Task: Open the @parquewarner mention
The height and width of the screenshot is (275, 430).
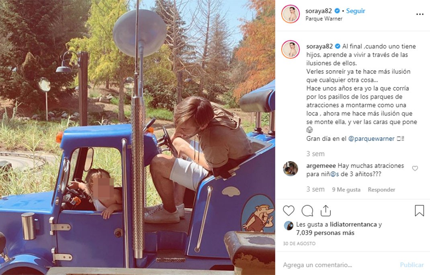Action: [371, 139]
